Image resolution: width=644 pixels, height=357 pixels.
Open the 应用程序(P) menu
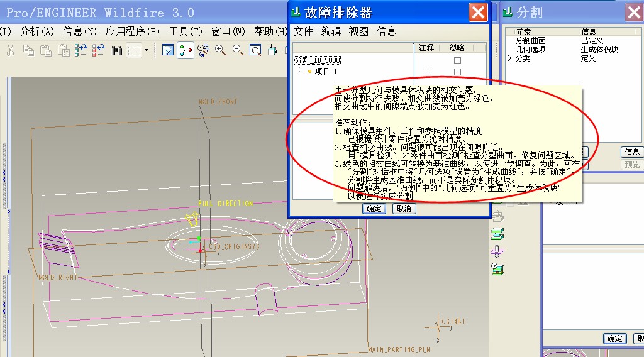tap(132, 31)
